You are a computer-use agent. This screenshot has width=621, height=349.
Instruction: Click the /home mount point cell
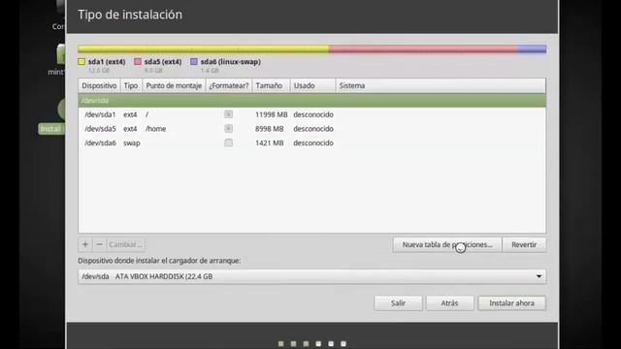(155, 129)
